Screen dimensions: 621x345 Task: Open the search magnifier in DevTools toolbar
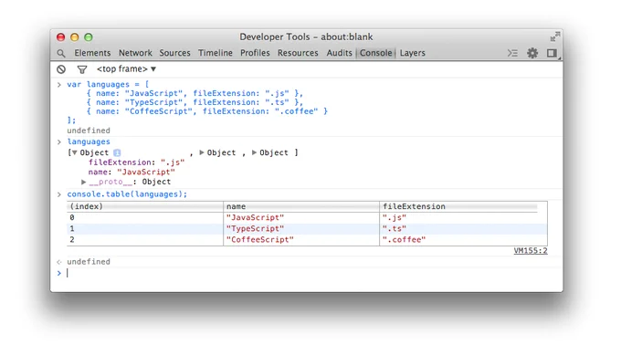coord(60,53)
